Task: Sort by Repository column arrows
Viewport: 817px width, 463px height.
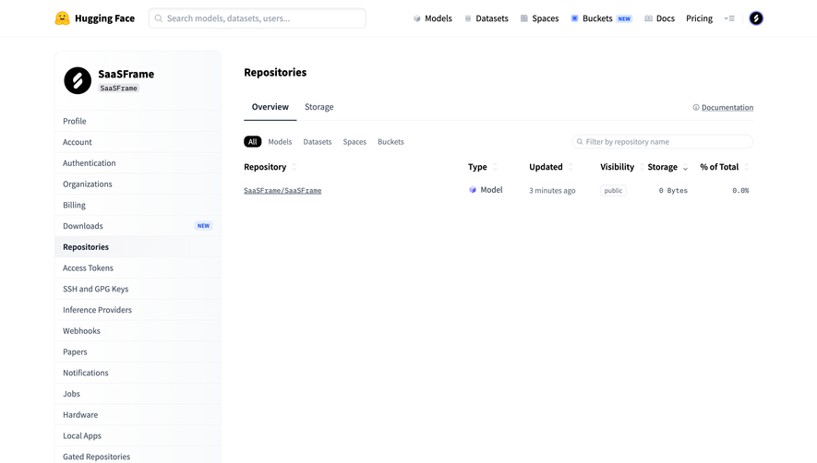Action: coord(294,167)
